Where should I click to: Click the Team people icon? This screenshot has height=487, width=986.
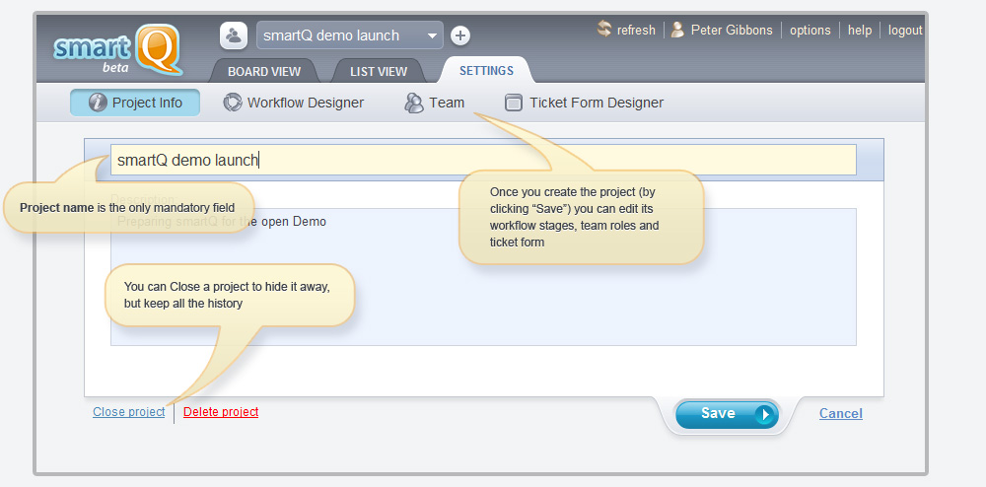(414, 103)
